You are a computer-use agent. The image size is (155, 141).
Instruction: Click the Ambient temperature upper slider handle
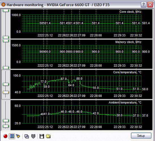[6, 121]
